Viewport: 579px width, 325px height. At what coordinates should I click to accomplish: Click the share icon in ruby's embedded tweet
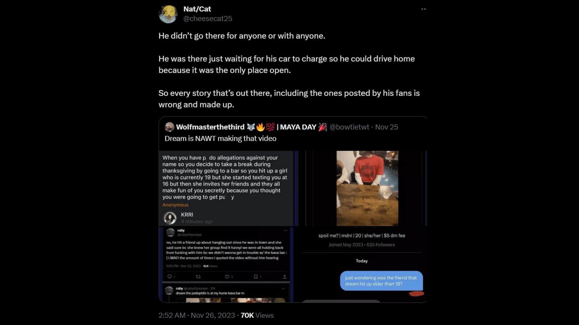click(284, 277)
